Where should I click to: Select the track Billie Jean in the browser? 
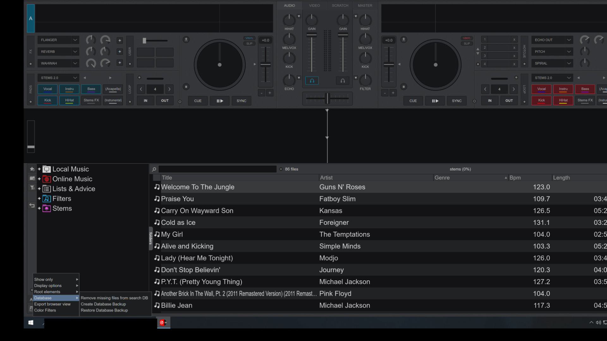point(176,305)
